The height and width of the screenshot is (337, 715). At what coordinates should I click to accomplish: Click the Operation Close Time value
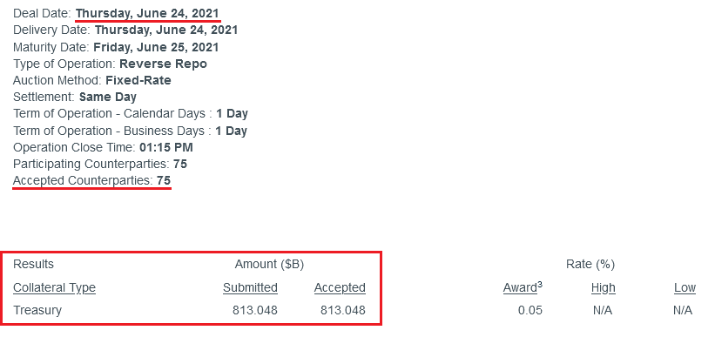tap(166, 147)
